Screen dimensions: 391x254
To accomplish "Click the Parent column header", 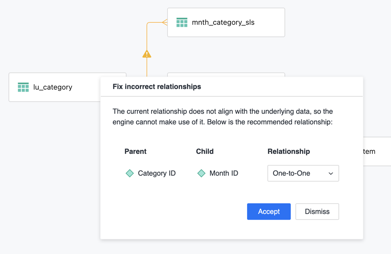I will pos(135,151).
